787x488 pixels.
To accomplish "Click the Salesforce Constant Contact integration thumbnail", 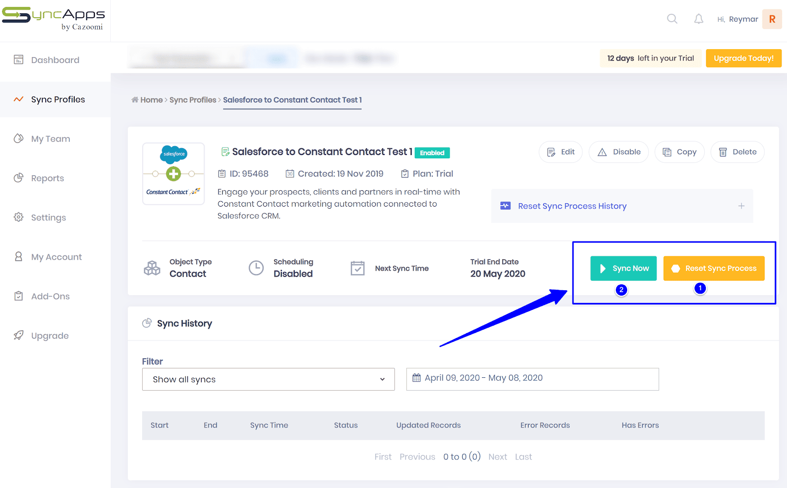I will (x=173, y=174).
